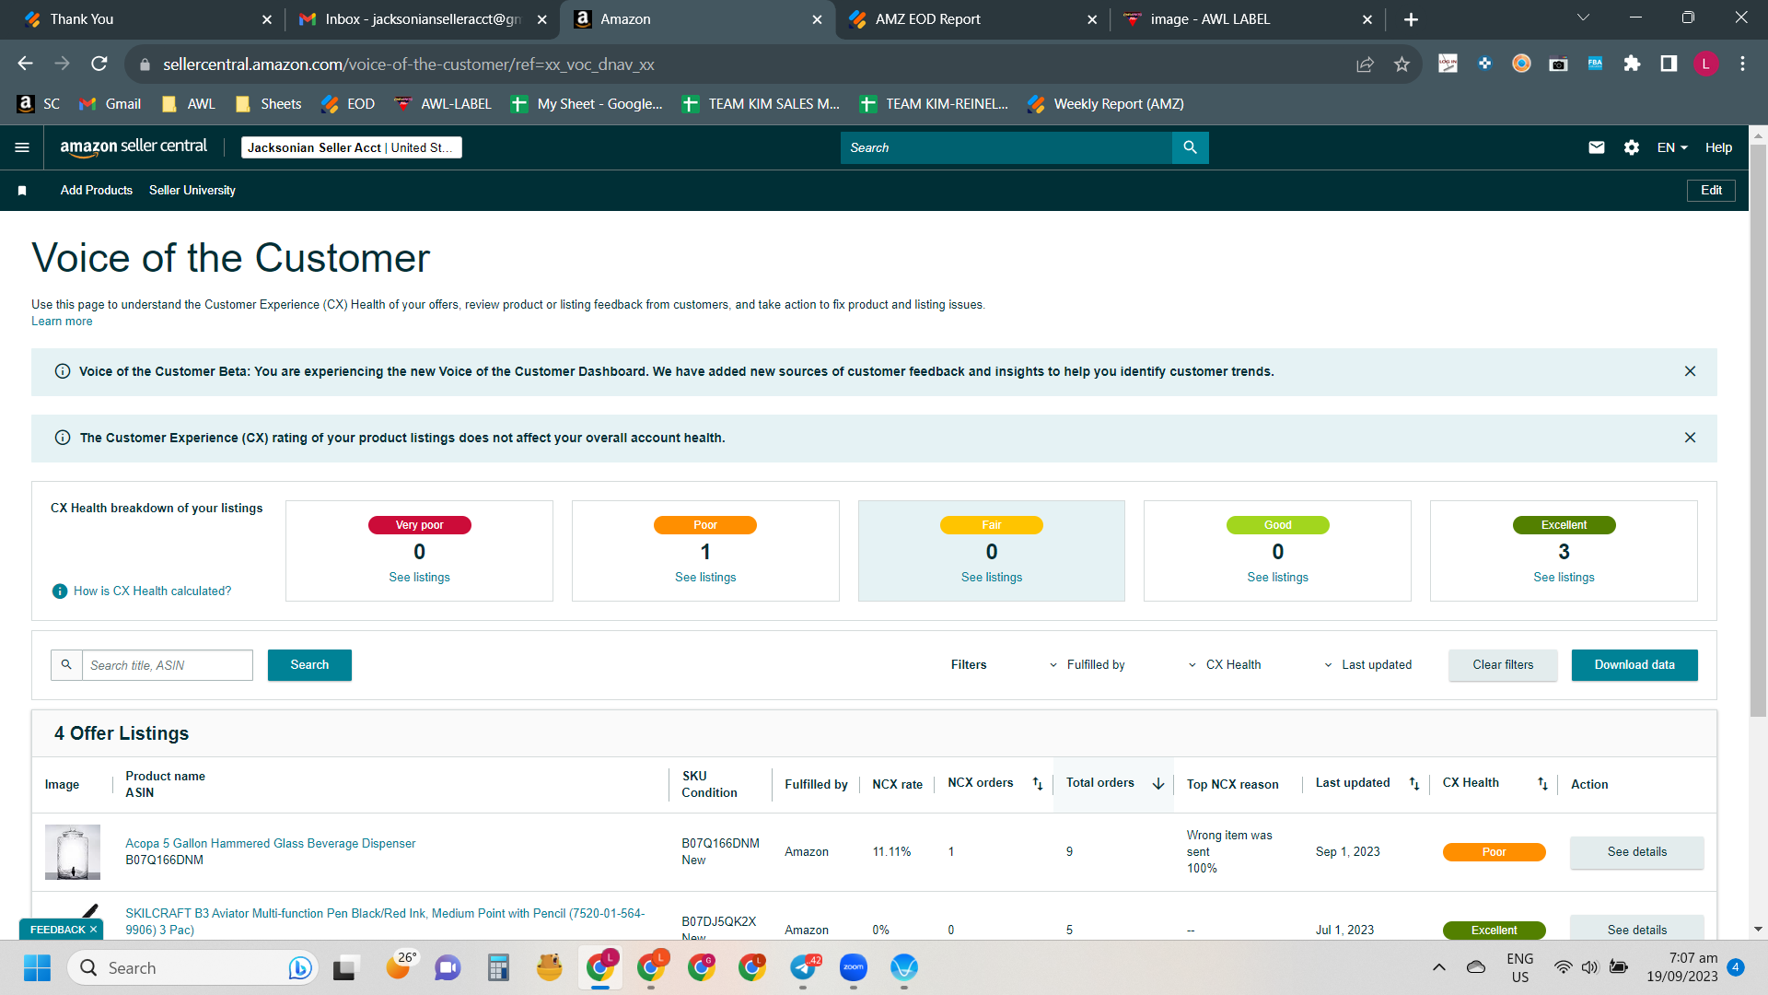Dismiss the Voice of the Customer Beta banner
Screen dimensions: 1768x995
[1690, 371]
